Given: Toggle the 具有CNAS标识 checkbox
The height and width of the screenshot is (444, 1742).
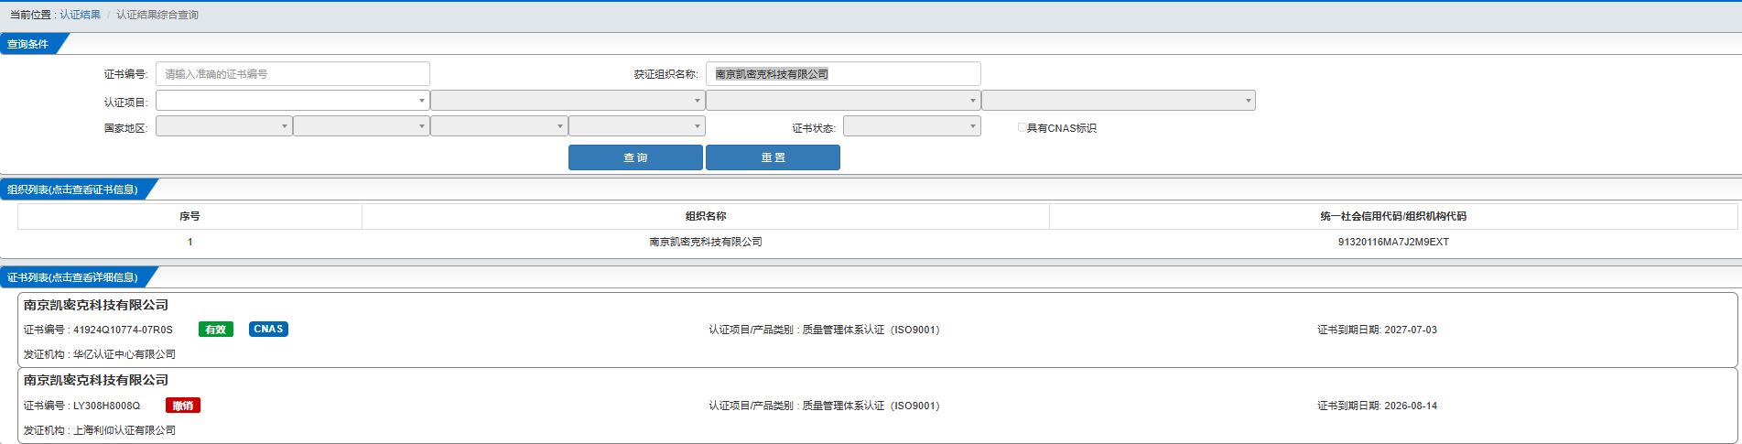Looking at the screenshot, I should 1022,127.
